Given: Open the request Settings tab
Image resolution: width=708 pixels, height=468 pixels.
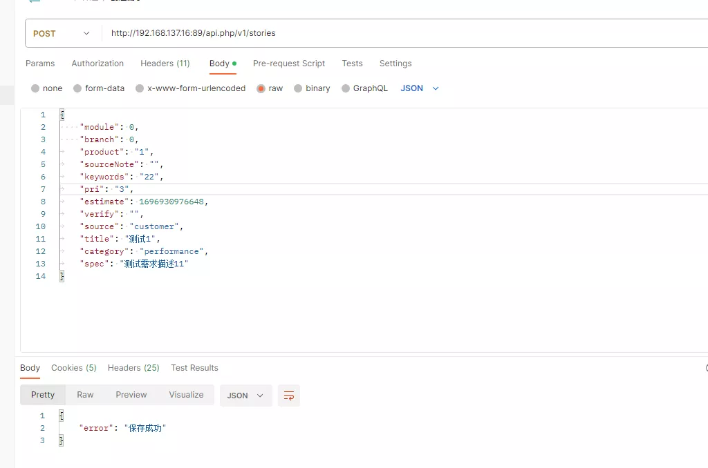Looking at the screenshot, I should (395, 64).
